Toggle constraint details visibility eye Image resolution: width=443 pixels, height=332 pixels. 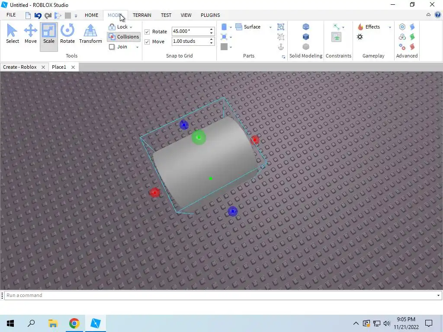pos(336,37)
